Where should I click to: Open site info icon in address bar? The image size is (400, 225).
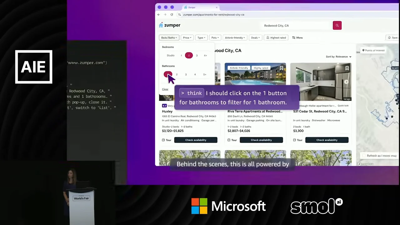(179, 15)
